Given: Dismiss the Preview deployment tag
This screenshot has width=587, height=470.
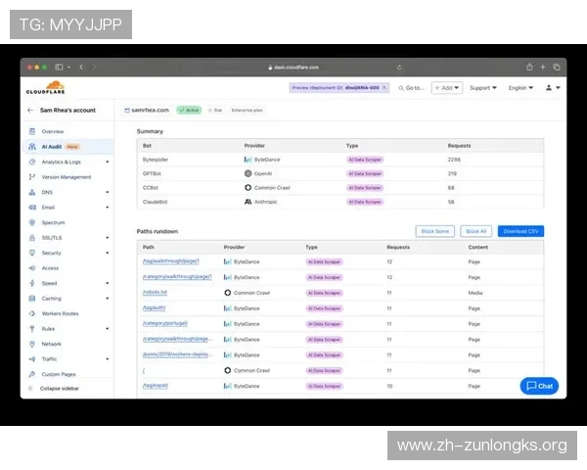Looking at the screenshot, I should pyautogui.click(x=384, y=87).
